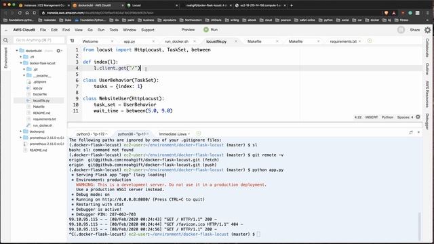
Task: Maximize the terminal pane icon
Action: click(411, 133)
